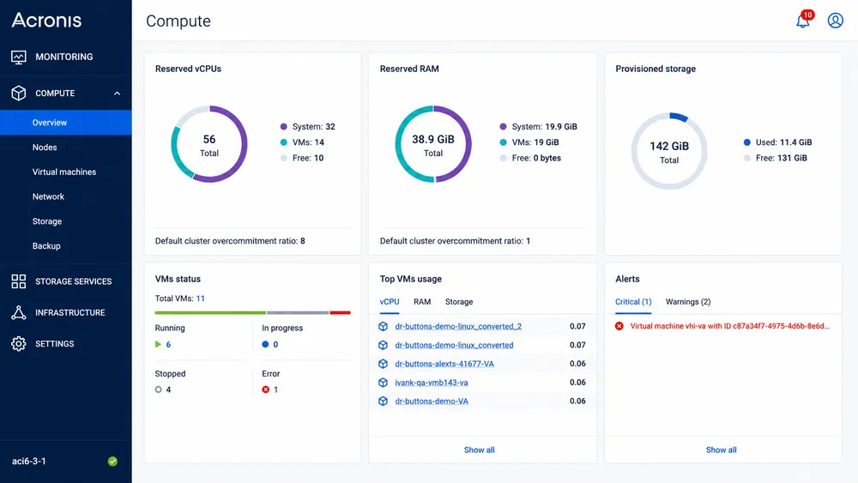Open ivank-qa-vmb143-va link
The image size is (858, 483).
432,383
